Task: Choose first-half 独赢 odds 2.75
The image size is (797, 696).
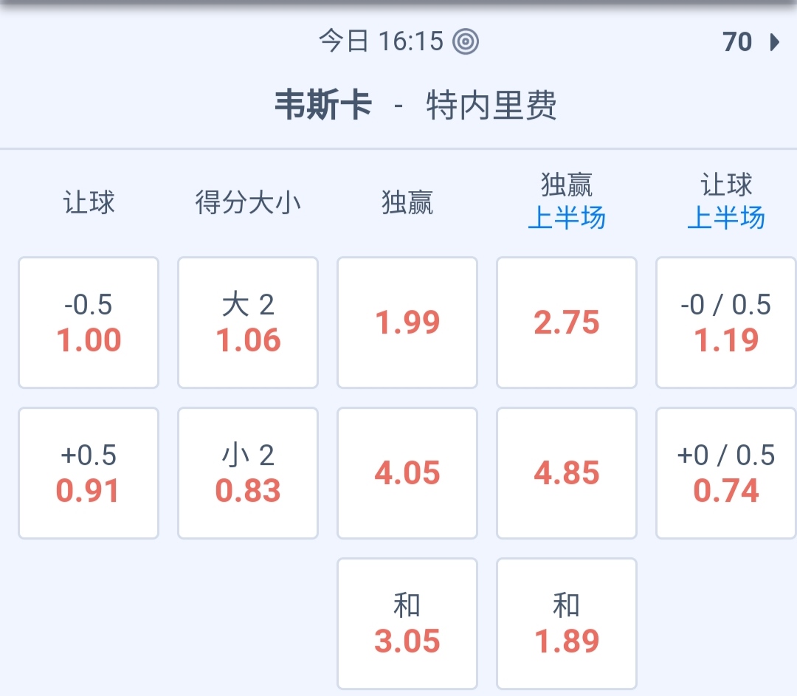Action: 567,323
